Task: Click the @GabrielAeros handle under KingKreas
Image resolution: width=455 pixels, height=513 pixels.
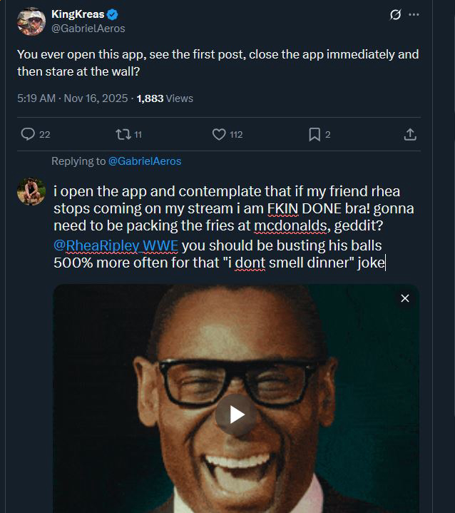Action: 88,29
